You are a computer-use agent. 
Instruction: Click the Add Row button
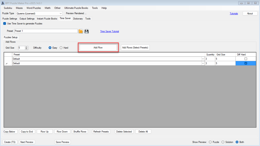click(x=98, y=48)
